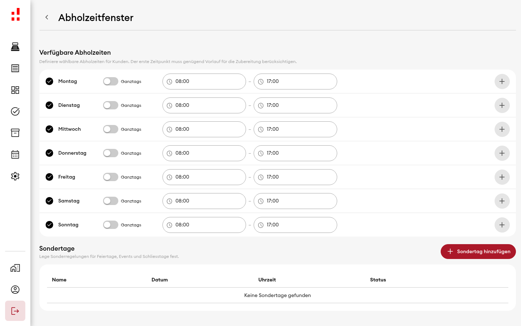
Task: Edit Dienstag end time 17:00
Action: coord(295,105)
